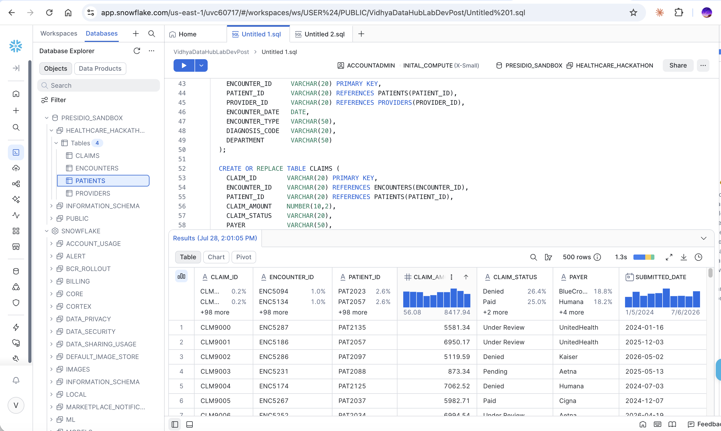The width and height of the screenshot is (721, 431).
Task: Click the Share button
Action: (x=678, y=65)
